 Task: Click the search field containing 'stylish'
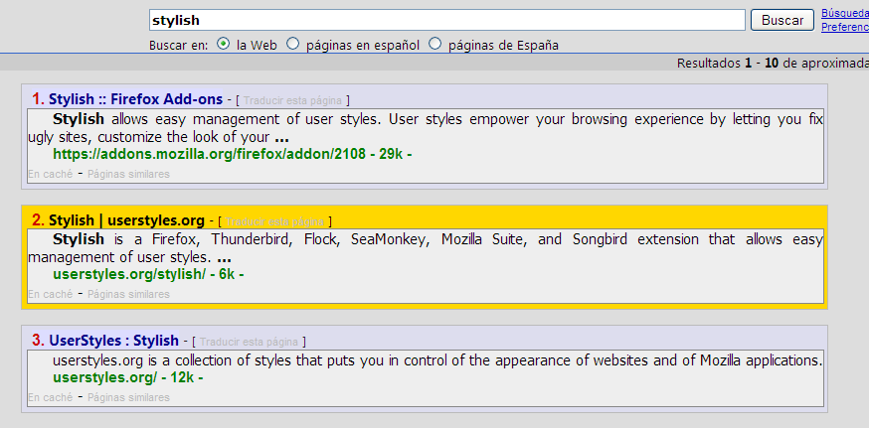[x=446, y=21]
